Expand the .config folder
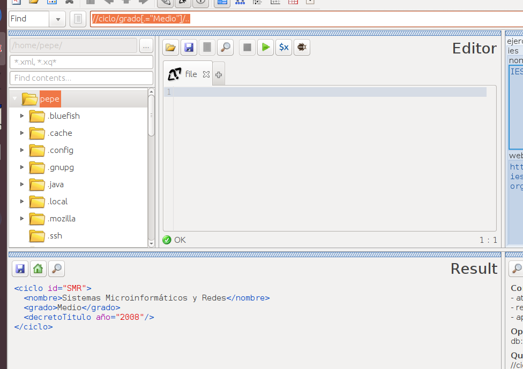This screenshot has width=523, height=369. [22, 150]
